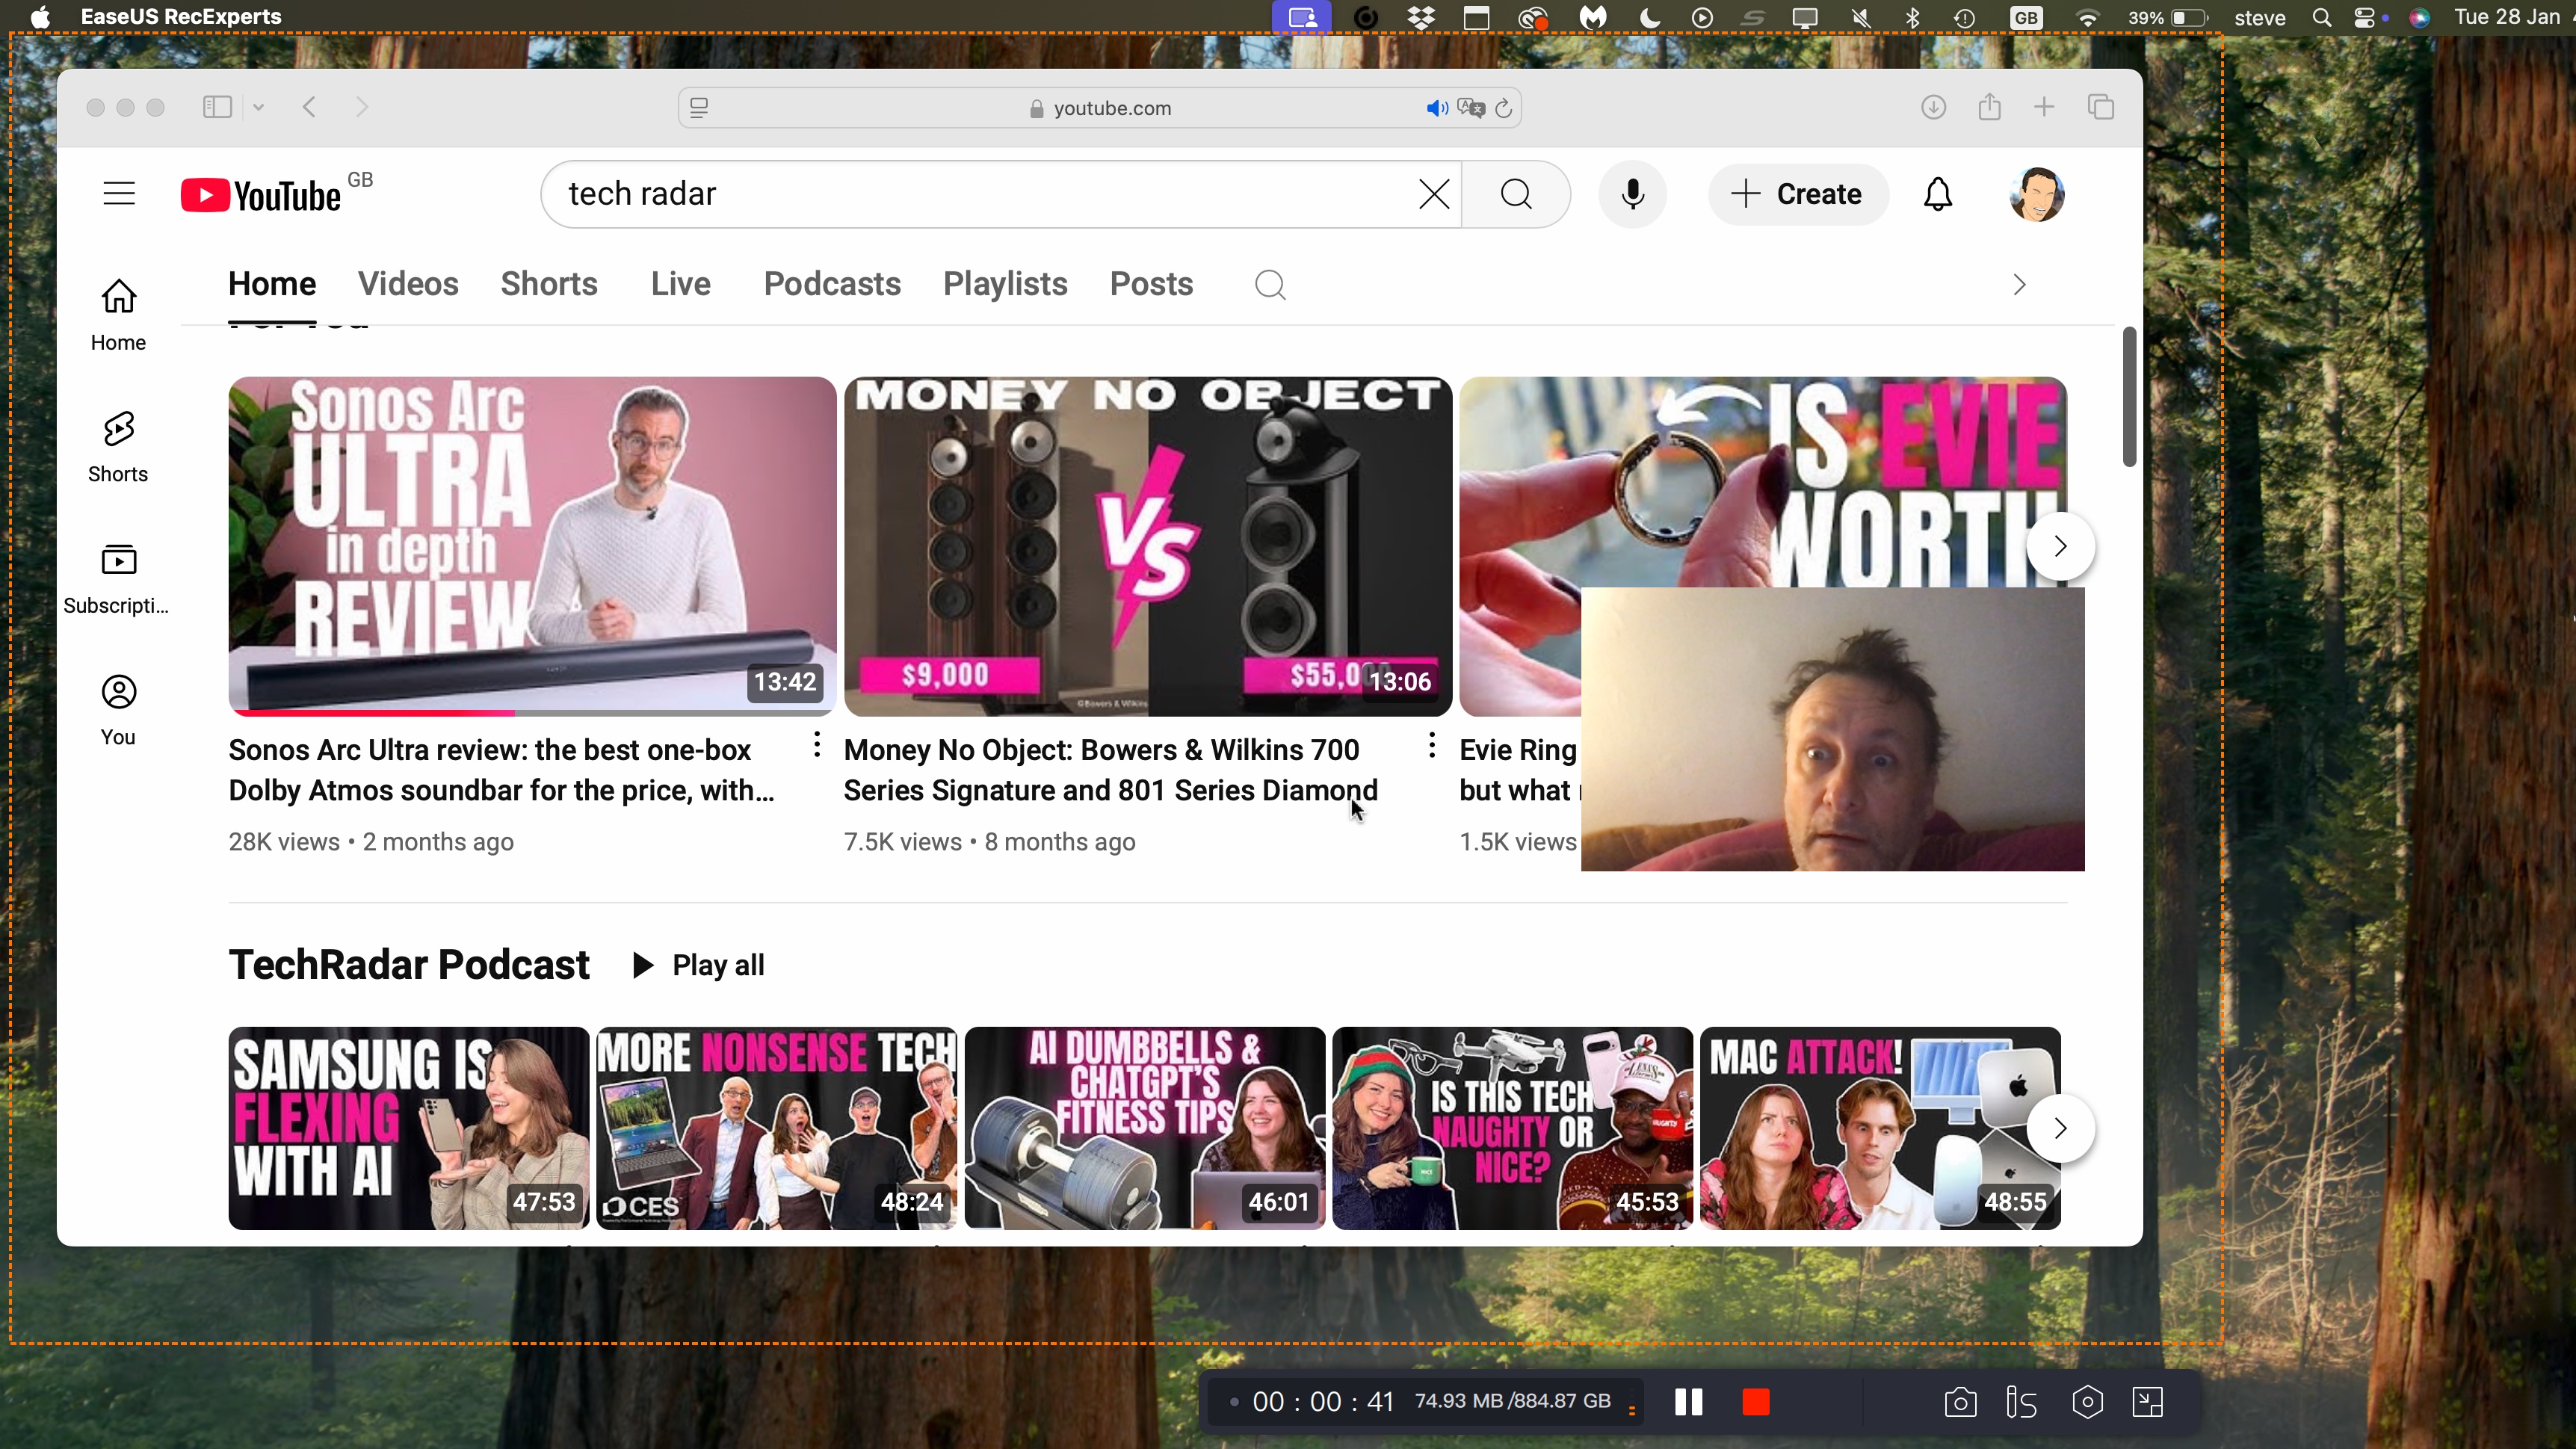Screen dimensions: 2576x1449
Task: Play More Nonsense Tech CES episode
Action: click(777, 1128)
